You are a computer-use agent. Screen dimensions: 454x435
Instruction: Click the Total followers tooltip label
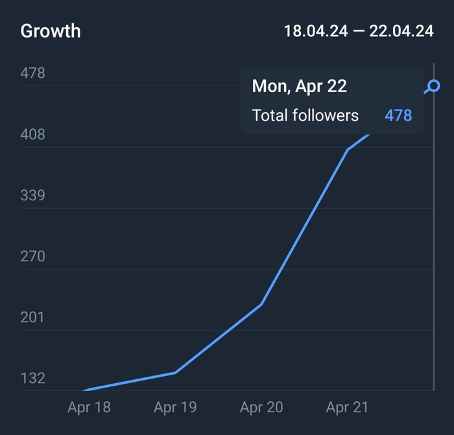click(305, 115)
